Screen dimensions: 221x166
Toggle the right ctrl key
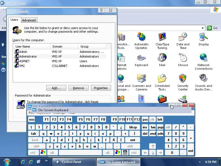(134, 153)
